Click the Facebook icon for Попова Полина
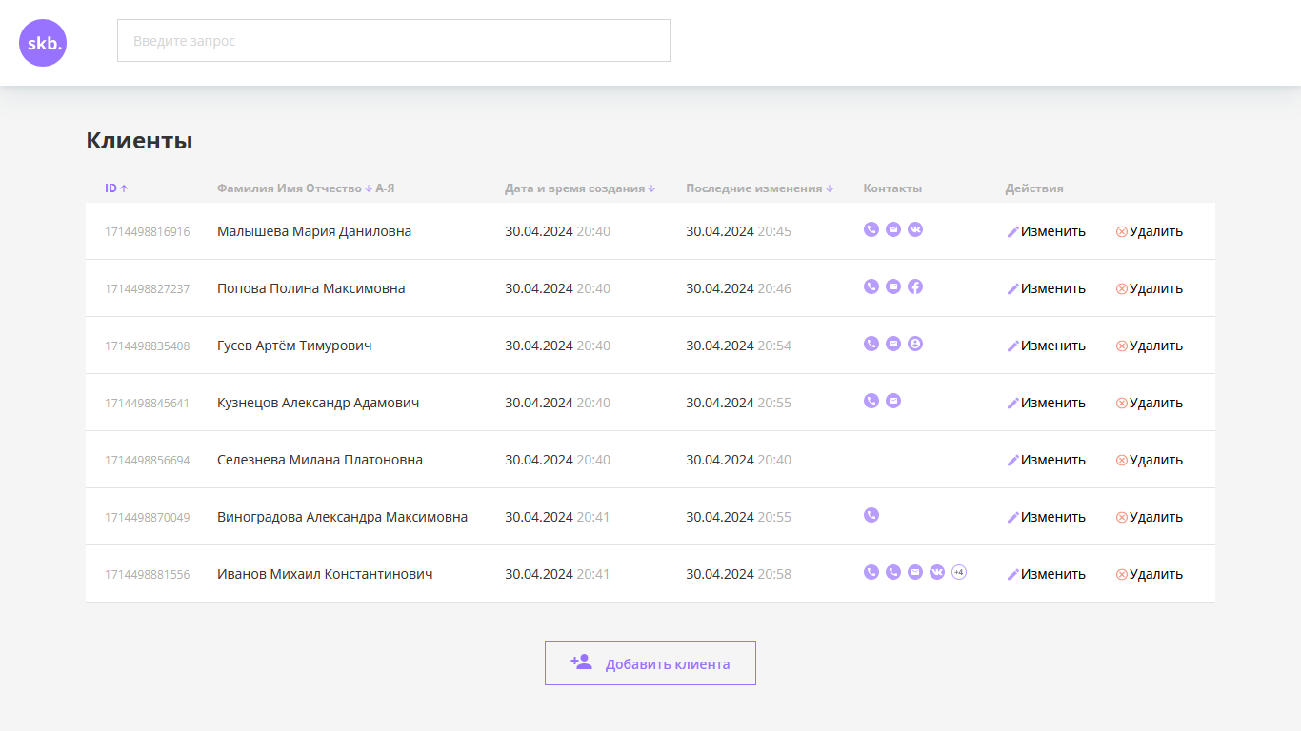The image size is (1301, 731). [x=915, y=286]
